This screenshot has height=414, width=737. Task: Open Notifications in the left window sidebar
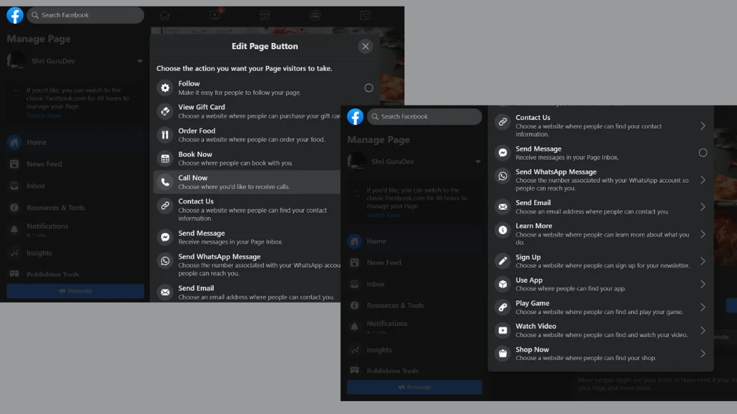click(x=75, y=229)
